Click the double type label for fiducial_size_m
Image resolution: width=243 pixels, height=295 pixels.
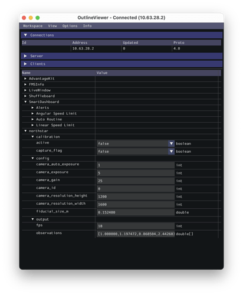tap(182, 212)
